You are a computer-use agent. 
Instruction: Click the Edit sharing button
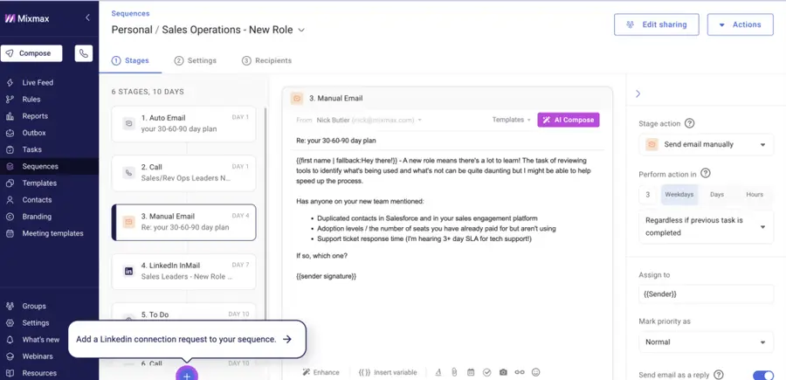pyautogui.click(x=656, y=24)
